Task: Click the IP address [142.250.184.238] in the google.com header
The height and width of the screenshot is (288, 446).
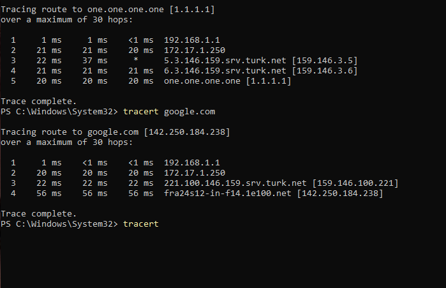Action: tap(187, 132)
